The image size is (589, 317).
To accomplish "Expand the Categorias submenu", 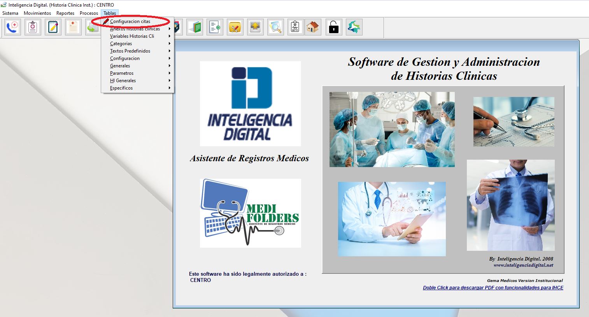I will pyautogui.click(x=137, y=44).
